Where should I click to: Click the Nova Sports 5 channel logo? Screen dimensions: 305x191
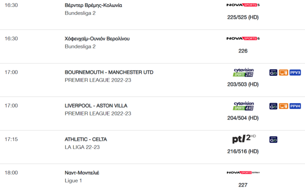coord(243,5)
